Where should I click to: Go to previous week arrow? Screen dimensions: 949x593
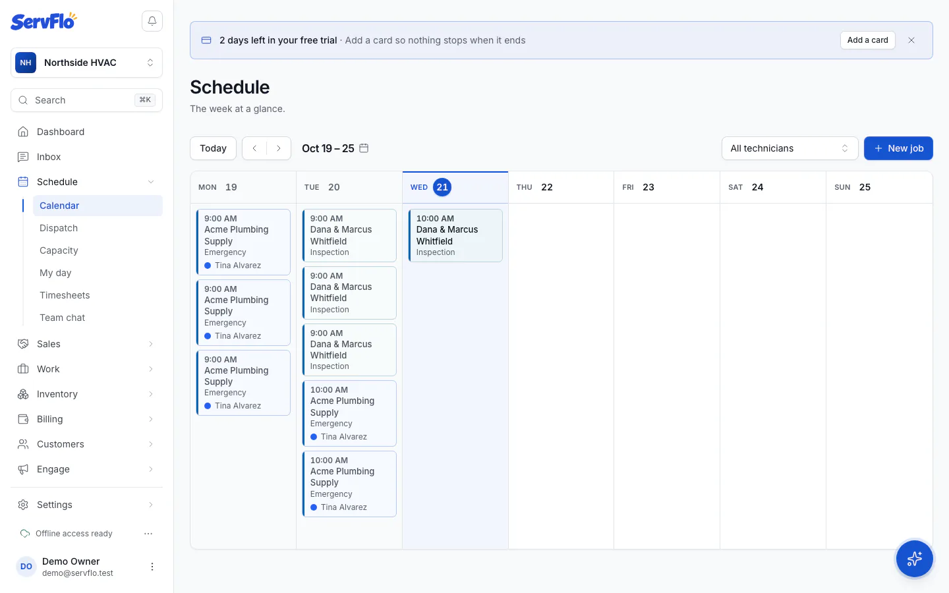click(x=254, y=148)
